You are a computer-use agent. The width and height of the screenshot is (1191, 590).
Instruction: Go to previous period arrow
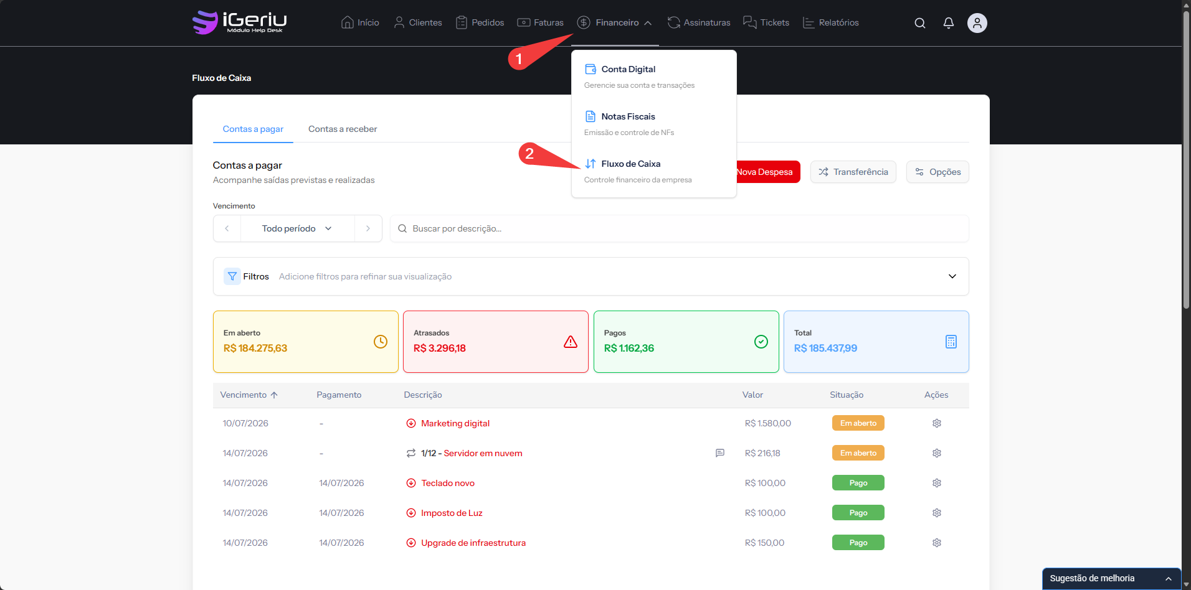point(227,228)
